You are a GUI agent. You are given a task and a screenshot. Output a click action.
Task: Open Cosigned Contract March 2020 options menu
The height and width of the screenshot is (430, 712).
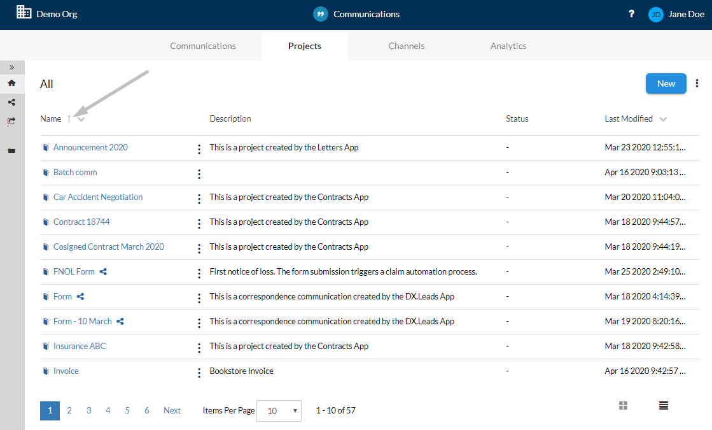pos(199,248)
